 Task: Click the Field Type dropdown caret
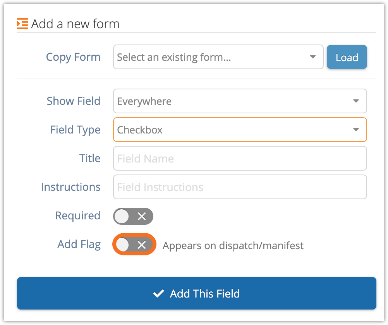(356, 130)
